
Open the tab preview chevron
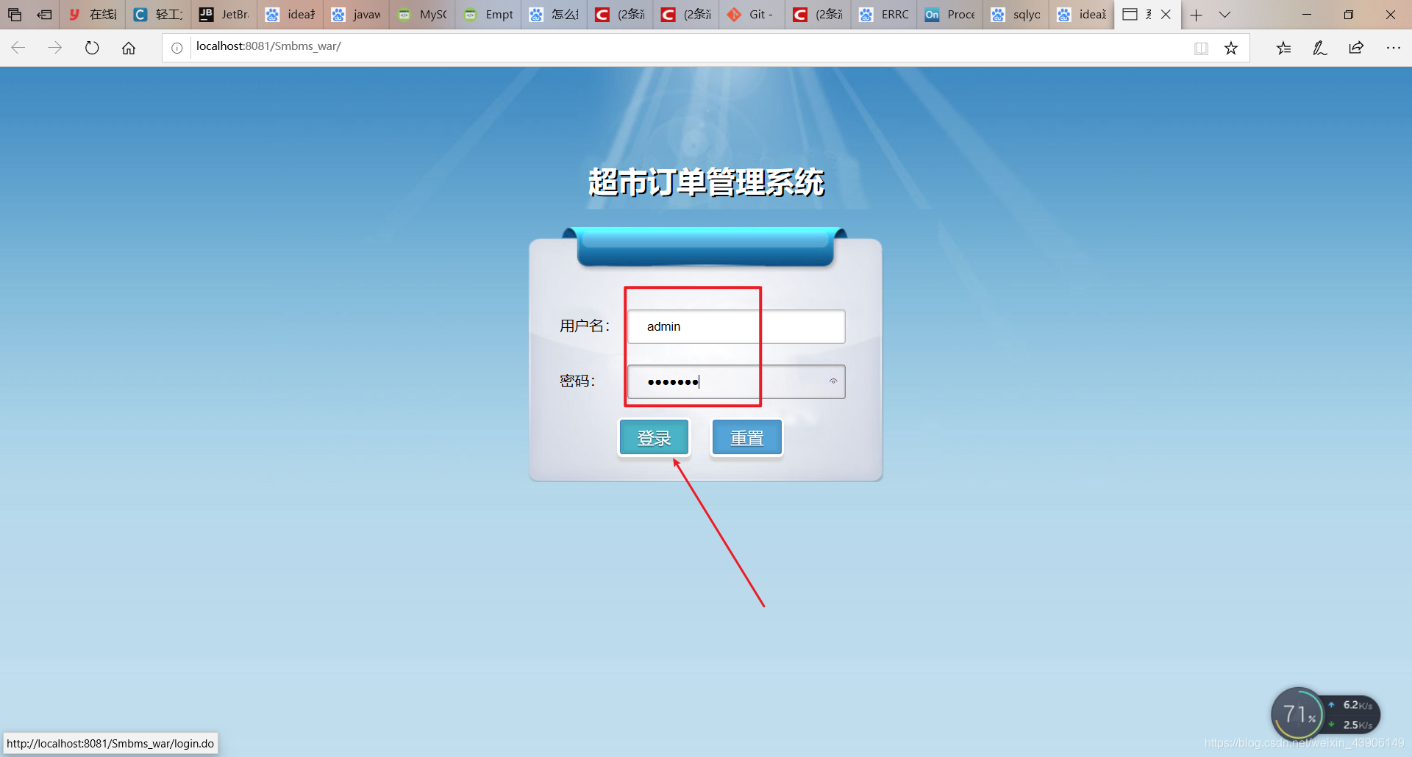point(1224,15)
